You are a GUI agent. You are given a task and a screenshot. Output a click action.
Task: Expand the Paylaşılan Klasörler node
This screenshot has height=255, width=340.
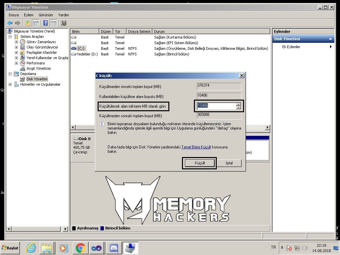pos(16,52)
